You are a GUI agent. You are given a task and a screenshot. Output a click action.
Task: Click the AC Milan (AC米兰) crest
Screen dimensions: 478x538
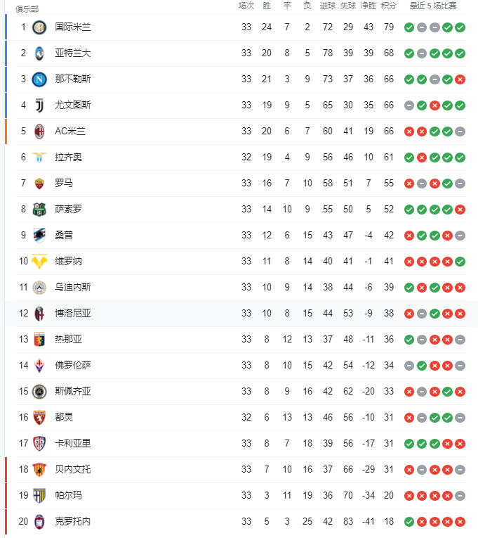pyautogui.click(x=39, y=132)
